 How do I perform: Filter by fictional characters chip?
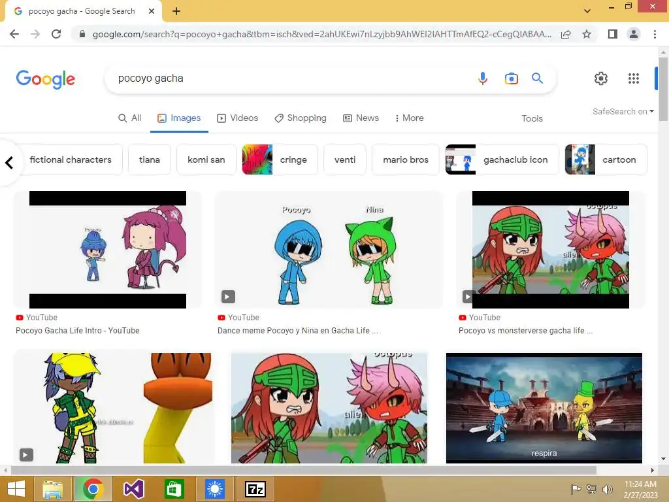pyautogui.click(x=71, y=159)
